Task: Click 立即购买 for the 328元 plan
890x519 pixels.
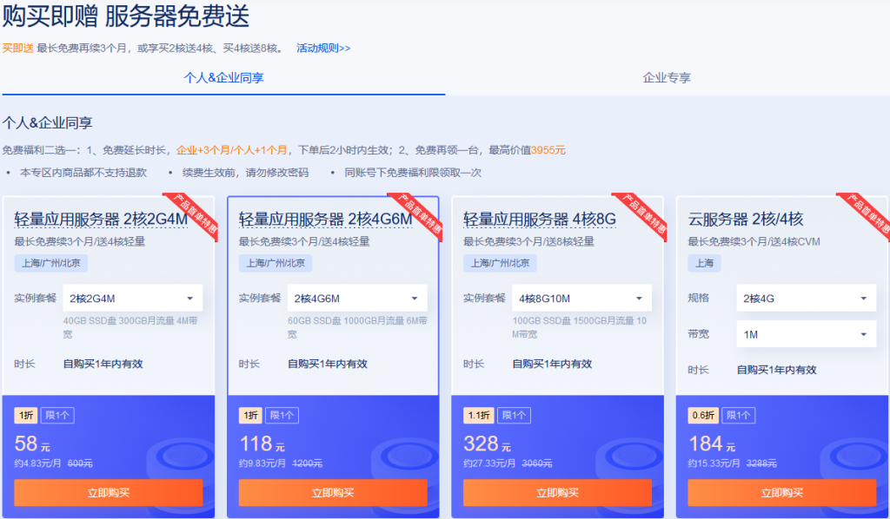Action: click(x=557, y=493)
